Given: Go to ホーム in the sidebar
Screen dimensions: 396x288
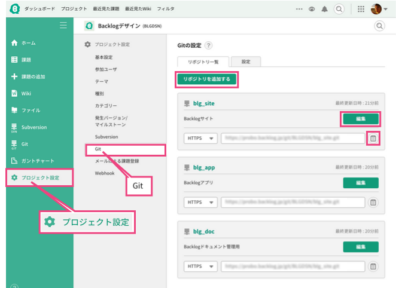Looking at the screenshot, I should [x=23, y=43].
